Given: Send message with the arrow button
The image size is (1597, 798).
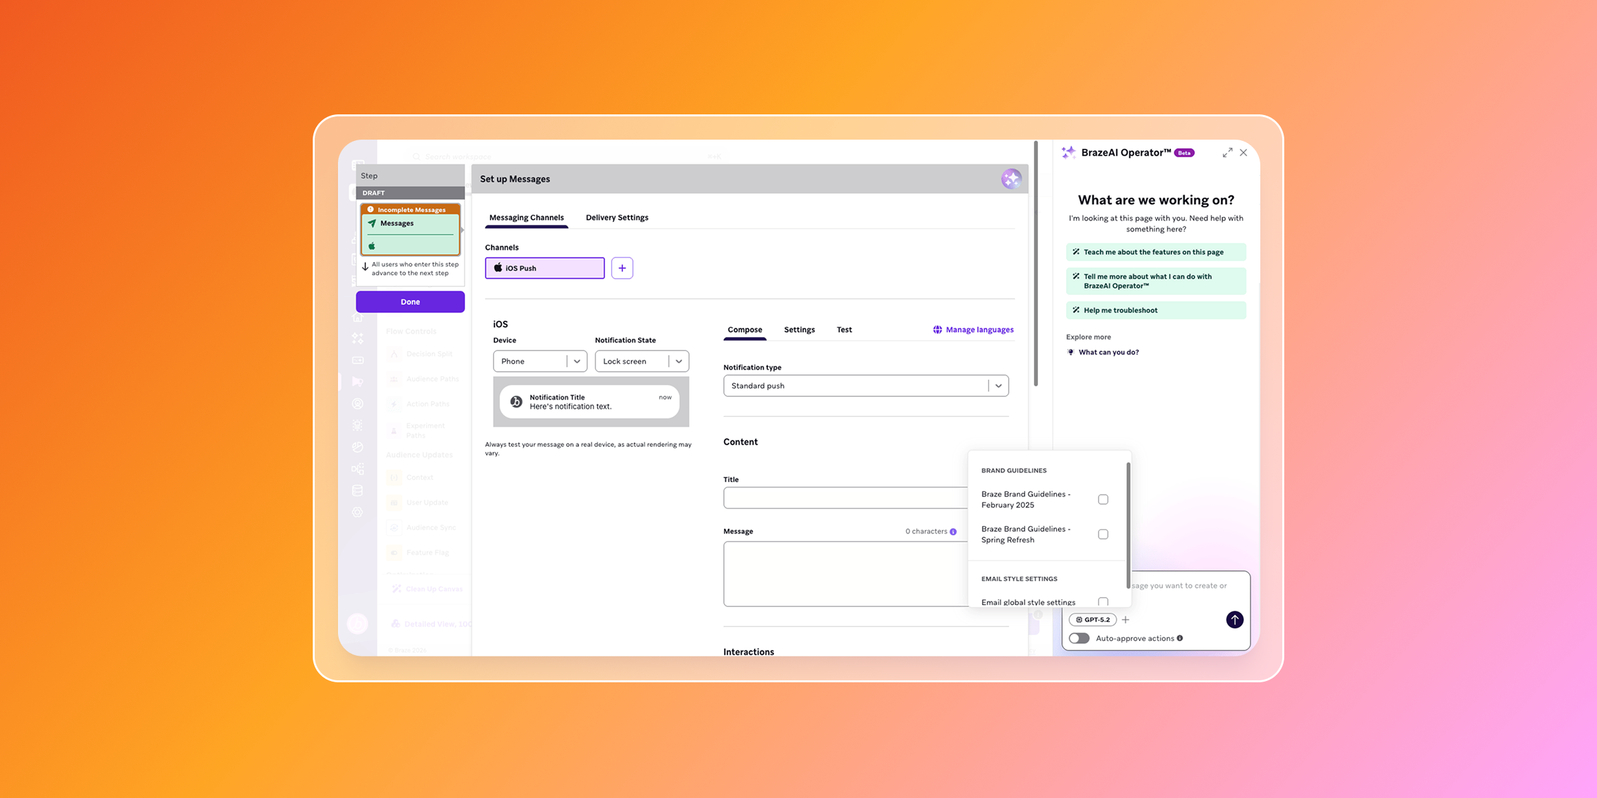Looking at the screenshot, I should (1234, 620).
